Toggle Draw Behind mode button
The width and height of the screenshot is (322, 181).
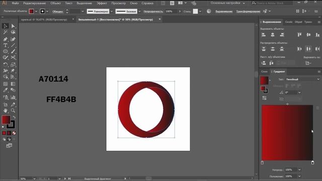click(9, 139)
